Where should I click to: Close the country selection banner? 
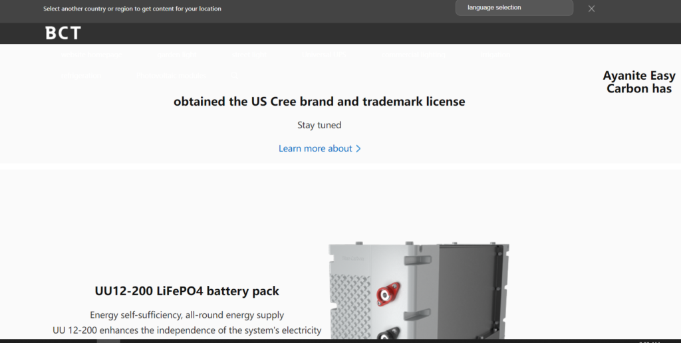pos(591,9)
